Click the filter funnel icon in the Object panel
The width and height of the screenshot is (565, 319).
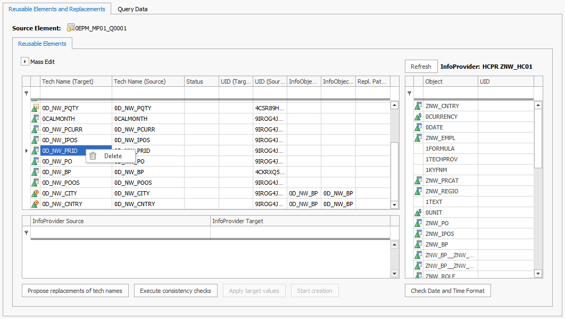(409, 93)
